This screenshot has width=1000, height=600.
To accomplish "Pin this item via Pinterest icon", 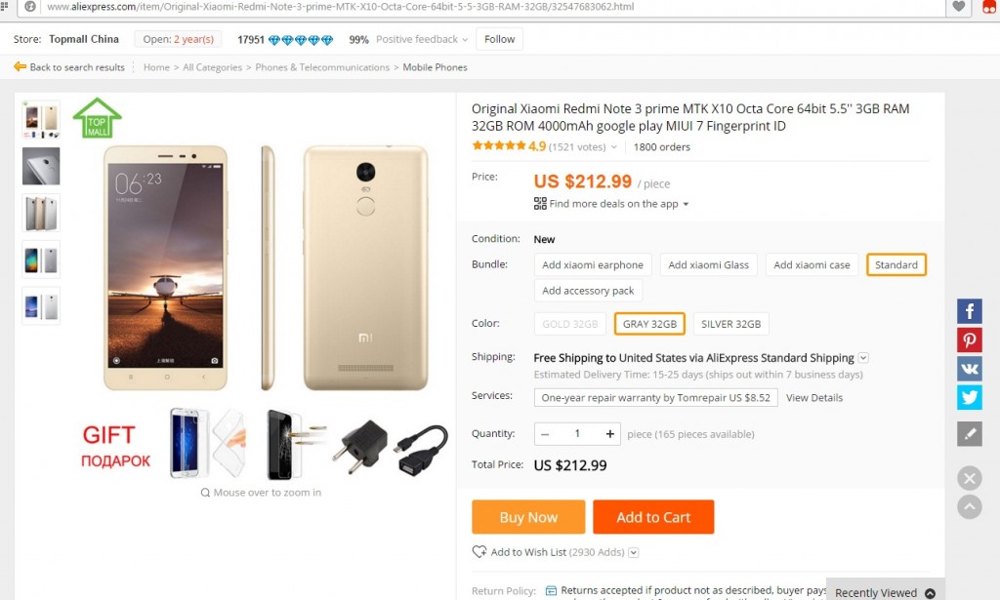I will 969,340.
